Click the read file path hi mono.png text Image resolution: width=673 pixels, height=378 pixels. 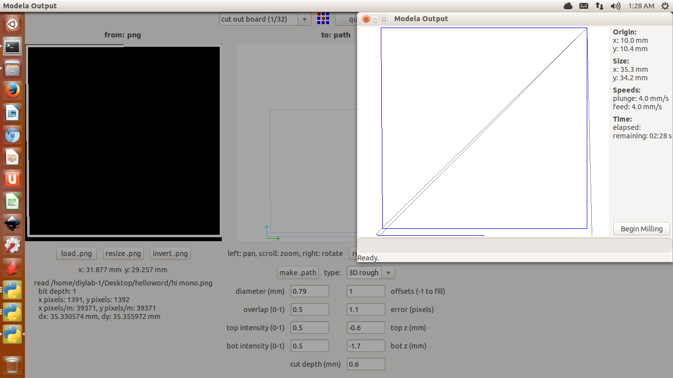tap(123, 283)
